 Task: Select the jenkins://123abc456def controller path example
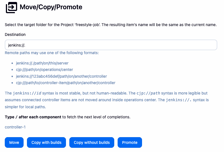tap(61, 76)
